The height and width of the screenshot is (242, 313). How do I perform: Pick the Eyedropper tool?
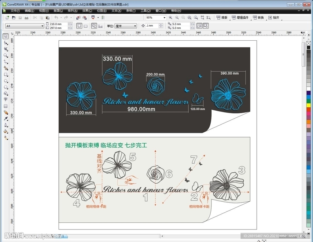click(x=6, y=119)
